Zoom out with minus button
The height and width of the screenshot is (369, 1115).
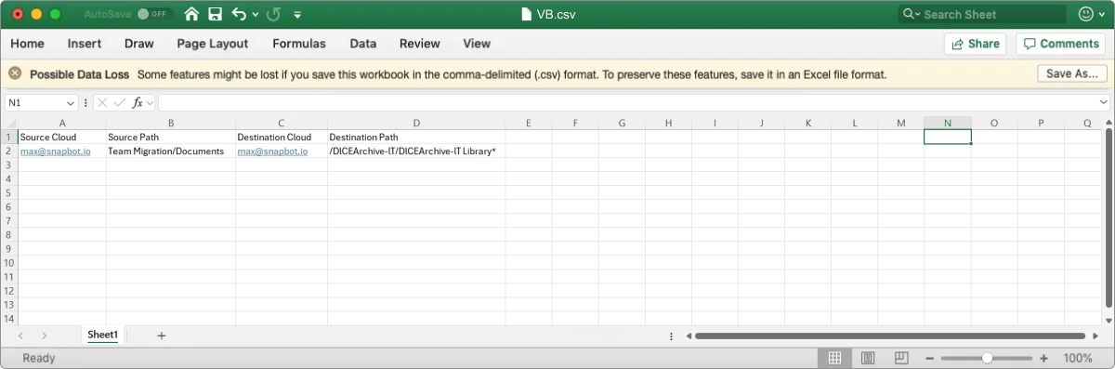929,358
